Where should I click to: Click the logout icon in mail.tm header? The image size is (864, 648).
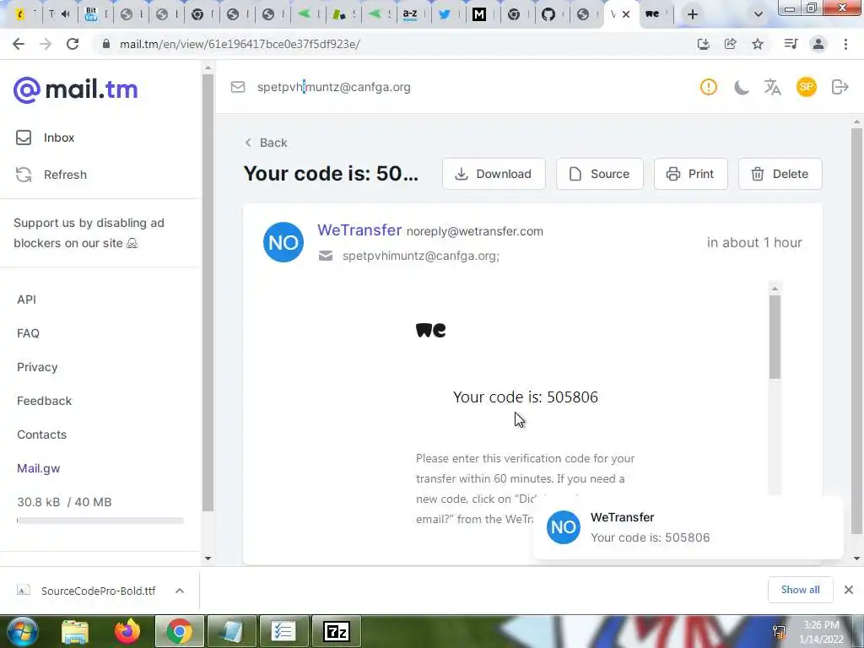tap(840, 87)
